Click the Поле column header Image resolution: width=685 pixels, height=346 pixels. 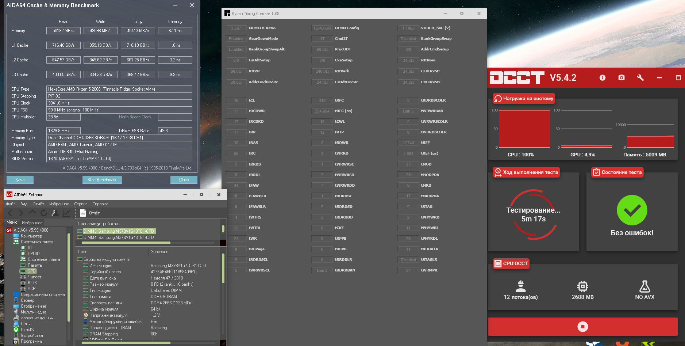click(x=112, y=252)
